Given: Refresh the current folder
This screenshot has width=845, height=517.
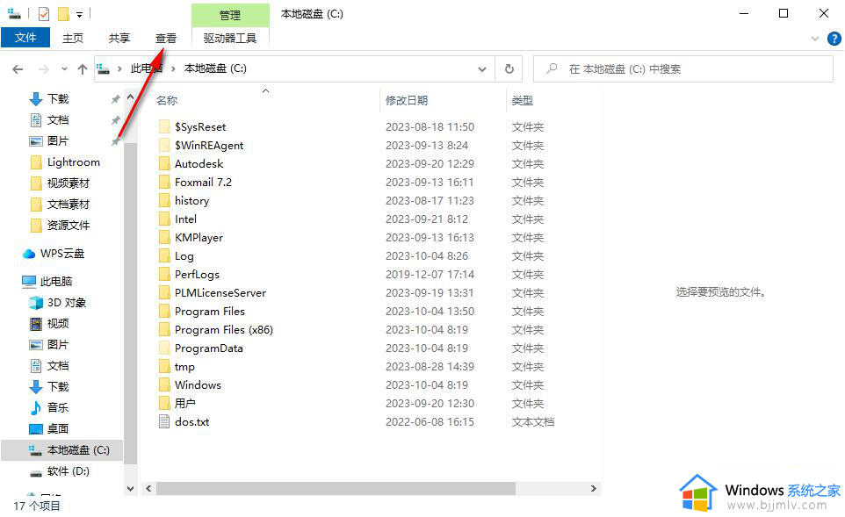Looking at the screenshot, I should [x=509, y=69].
